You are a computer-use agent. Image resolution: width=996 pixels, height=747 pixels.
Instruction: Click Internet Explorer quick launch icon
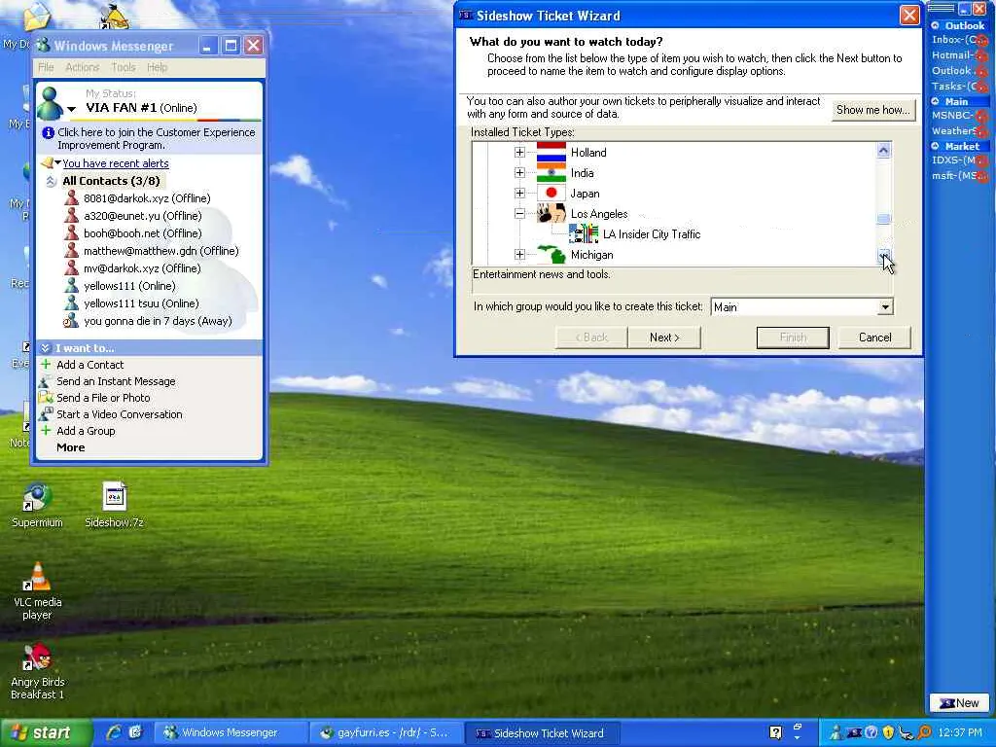(x=115, y=732)
